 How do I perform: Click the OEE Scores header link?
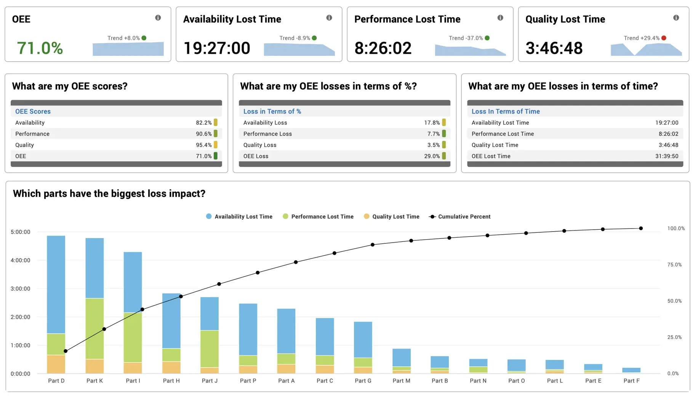coord(33,111)
